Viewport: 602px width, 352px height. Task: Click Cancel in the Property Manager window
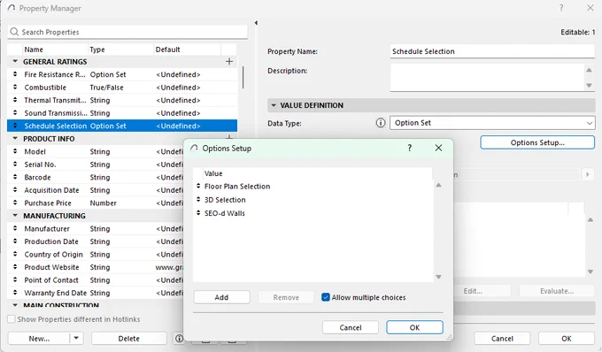502,338
